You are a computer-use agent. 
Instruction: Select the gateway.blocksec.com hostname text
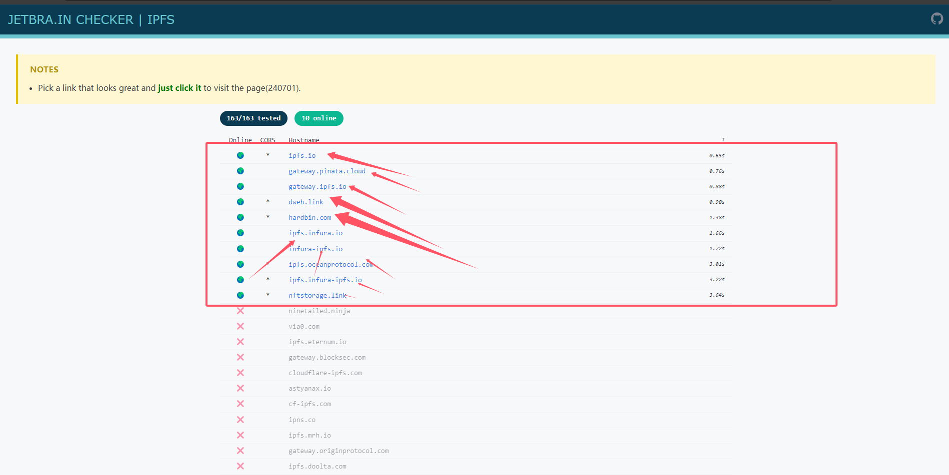click(327, 357)
